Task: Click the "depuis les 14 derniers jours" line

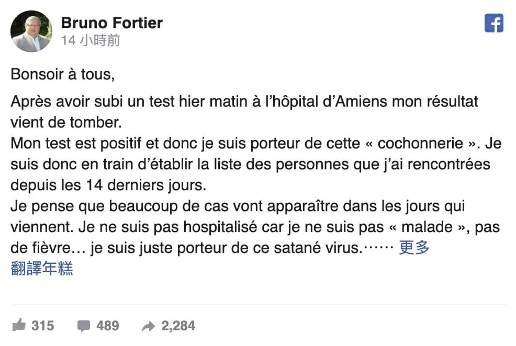Action: click(108, 186)
